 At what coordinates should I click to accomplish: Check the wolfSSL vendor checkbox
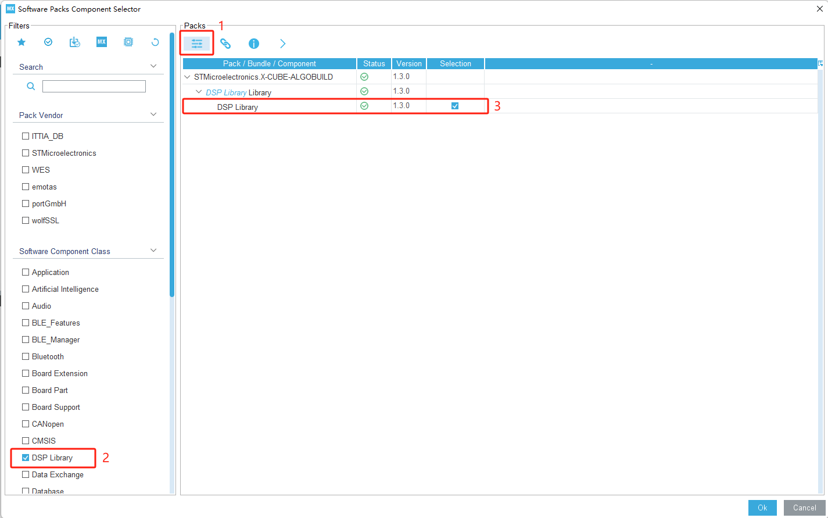(x=26, y=220)
